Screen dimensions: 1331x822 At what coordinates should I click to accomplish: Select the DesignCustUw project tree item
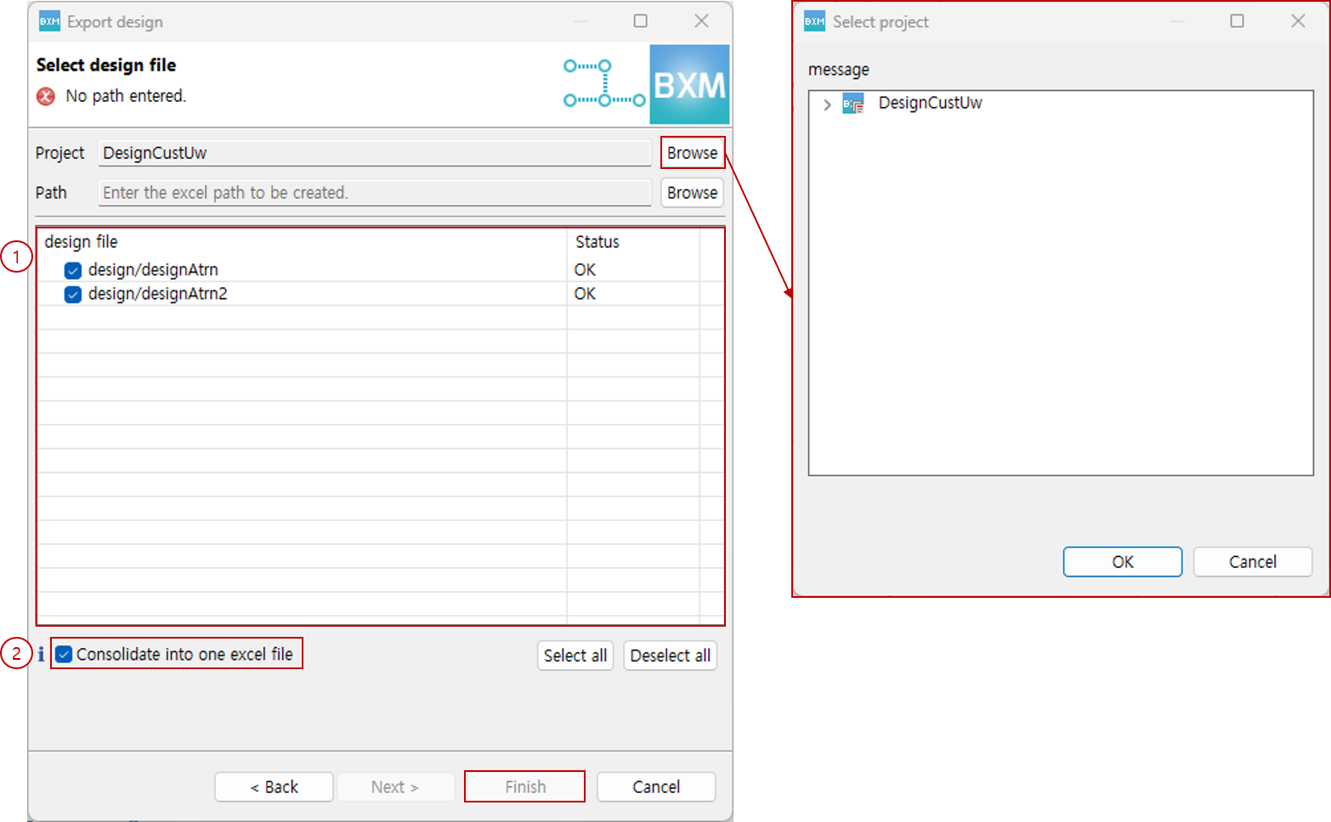coord(930,104)
